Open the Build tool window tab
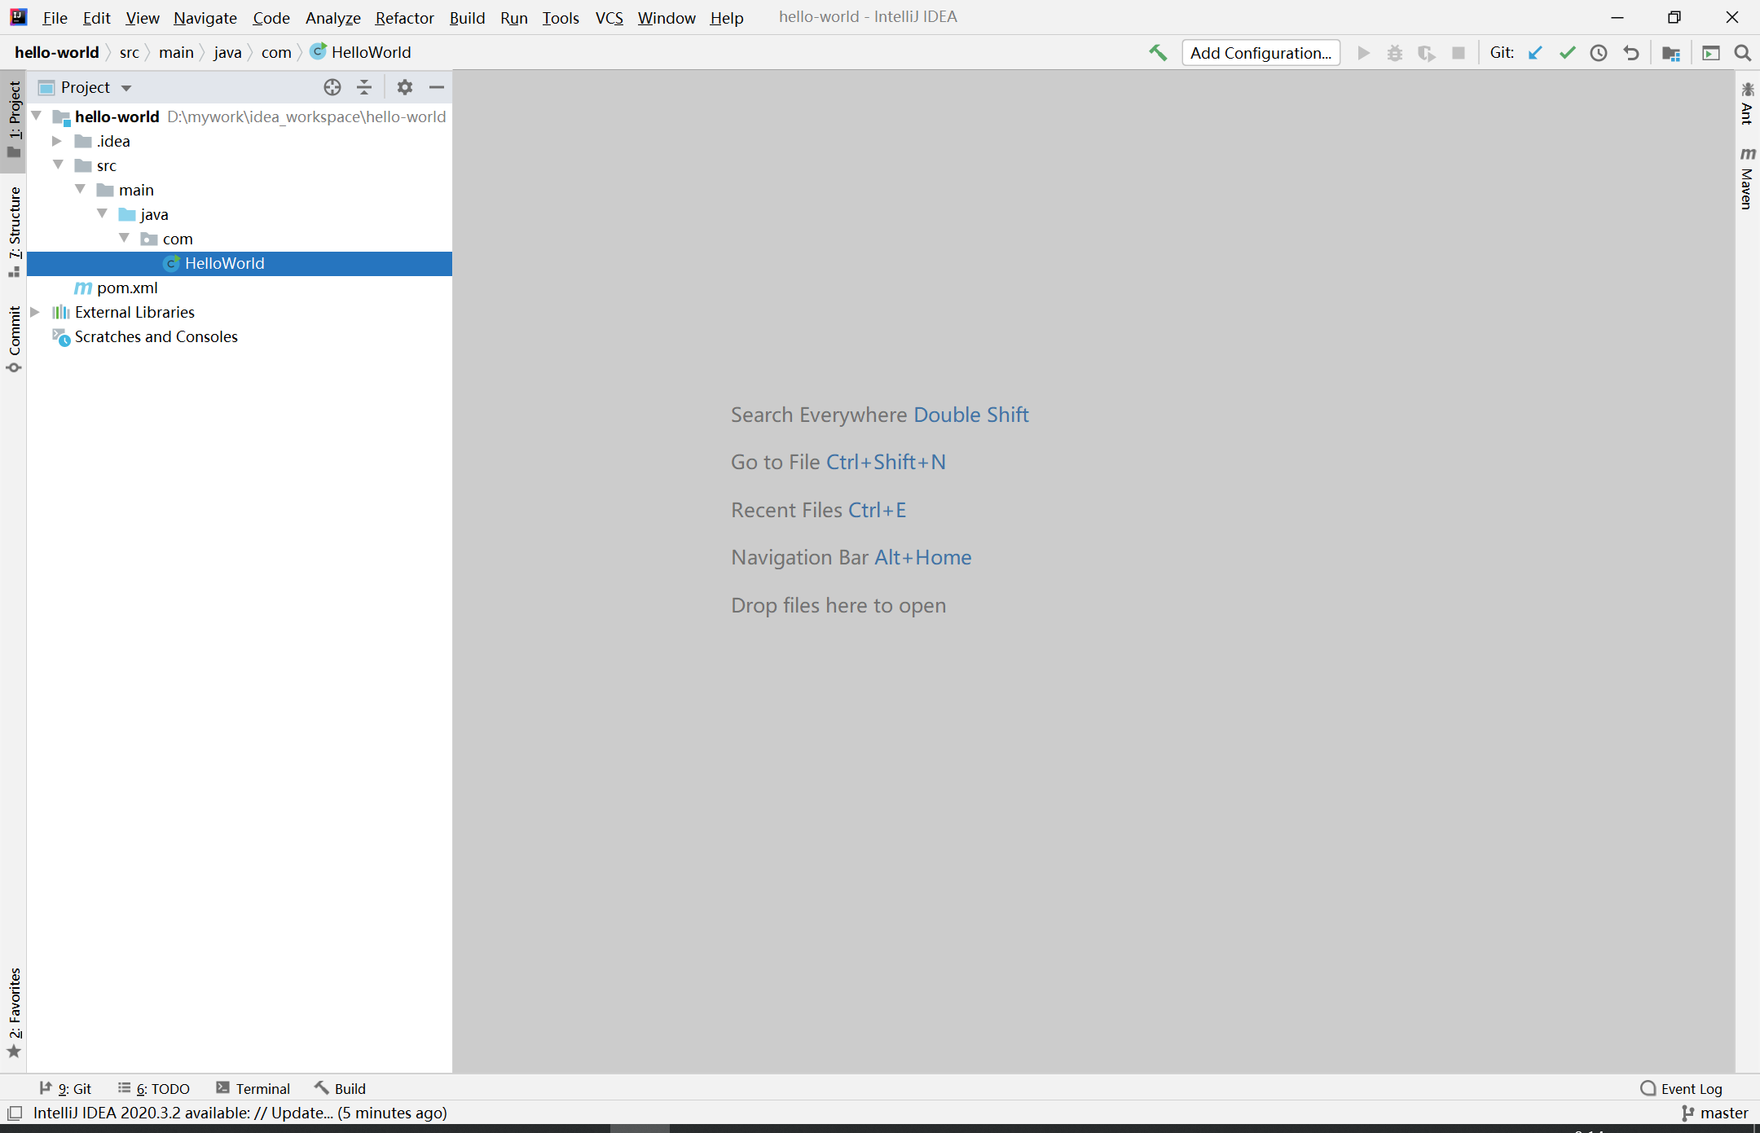 [341, 1088]
